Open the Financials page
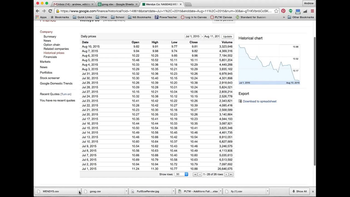 50,57
